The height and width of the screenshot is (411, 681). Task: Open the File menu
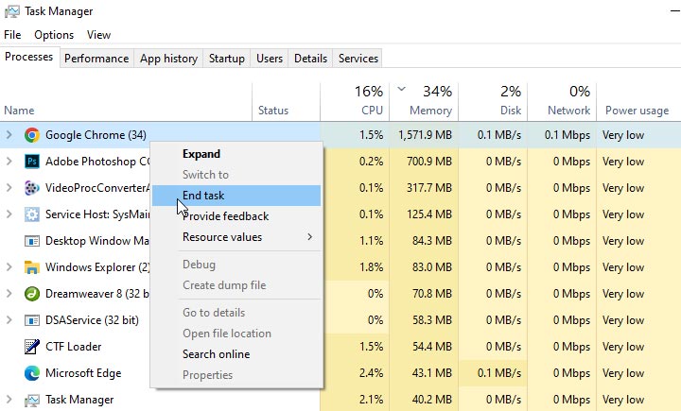coord(12,35)
